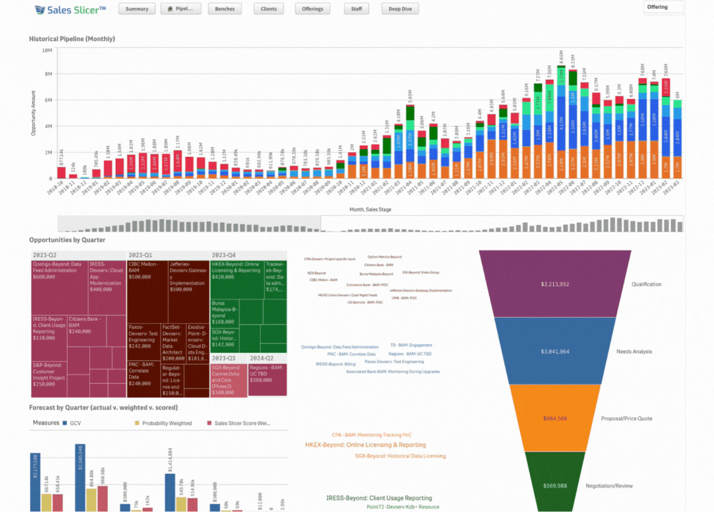Click 'PNC - BAM: Correlate Data' in word cloud
714x512 pixels.
coord(351,354)
